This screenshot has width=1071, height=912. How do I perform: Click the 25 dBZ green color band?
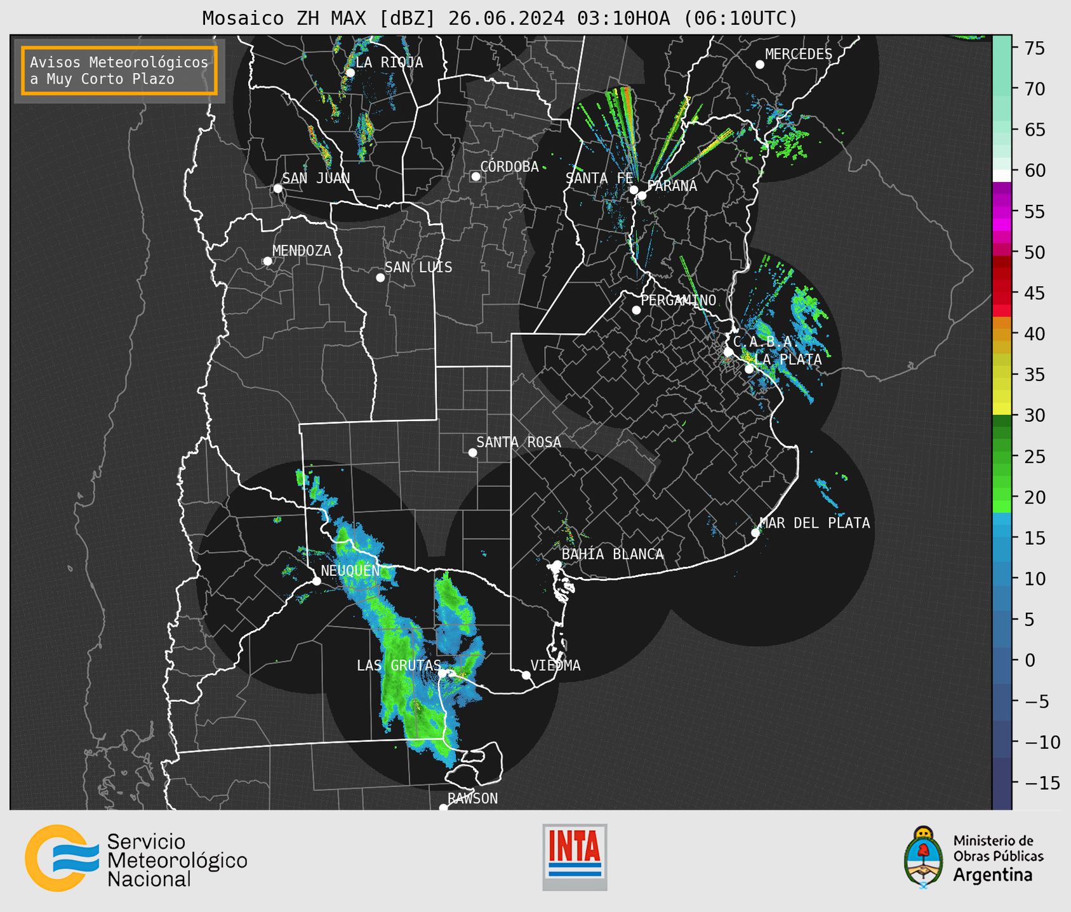(1002, 457)
